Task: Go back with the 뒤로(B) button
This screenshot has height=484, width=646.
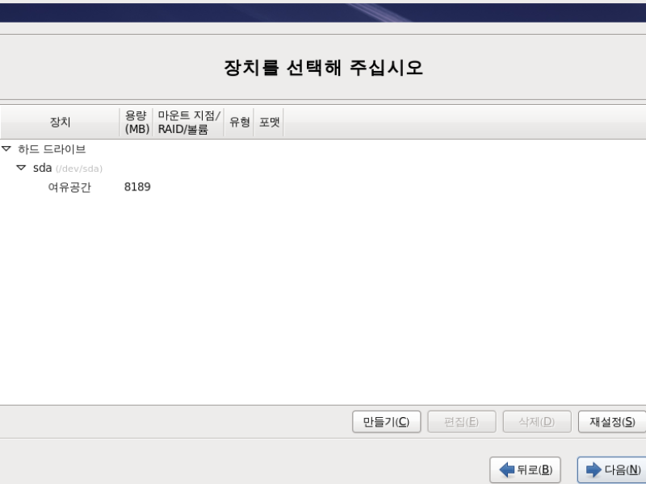Action: click(526, 469)
